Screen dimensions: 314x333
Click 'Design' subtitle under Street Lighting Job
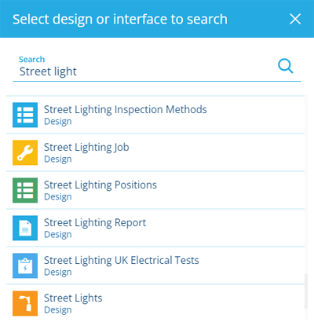(58, 159)
